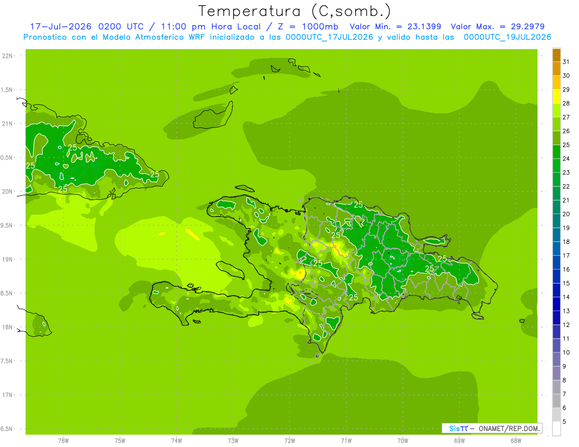Screen dimensions: 579x447
Task: Click the blue legend band between 15 and 16
Action: click(556, 276)
